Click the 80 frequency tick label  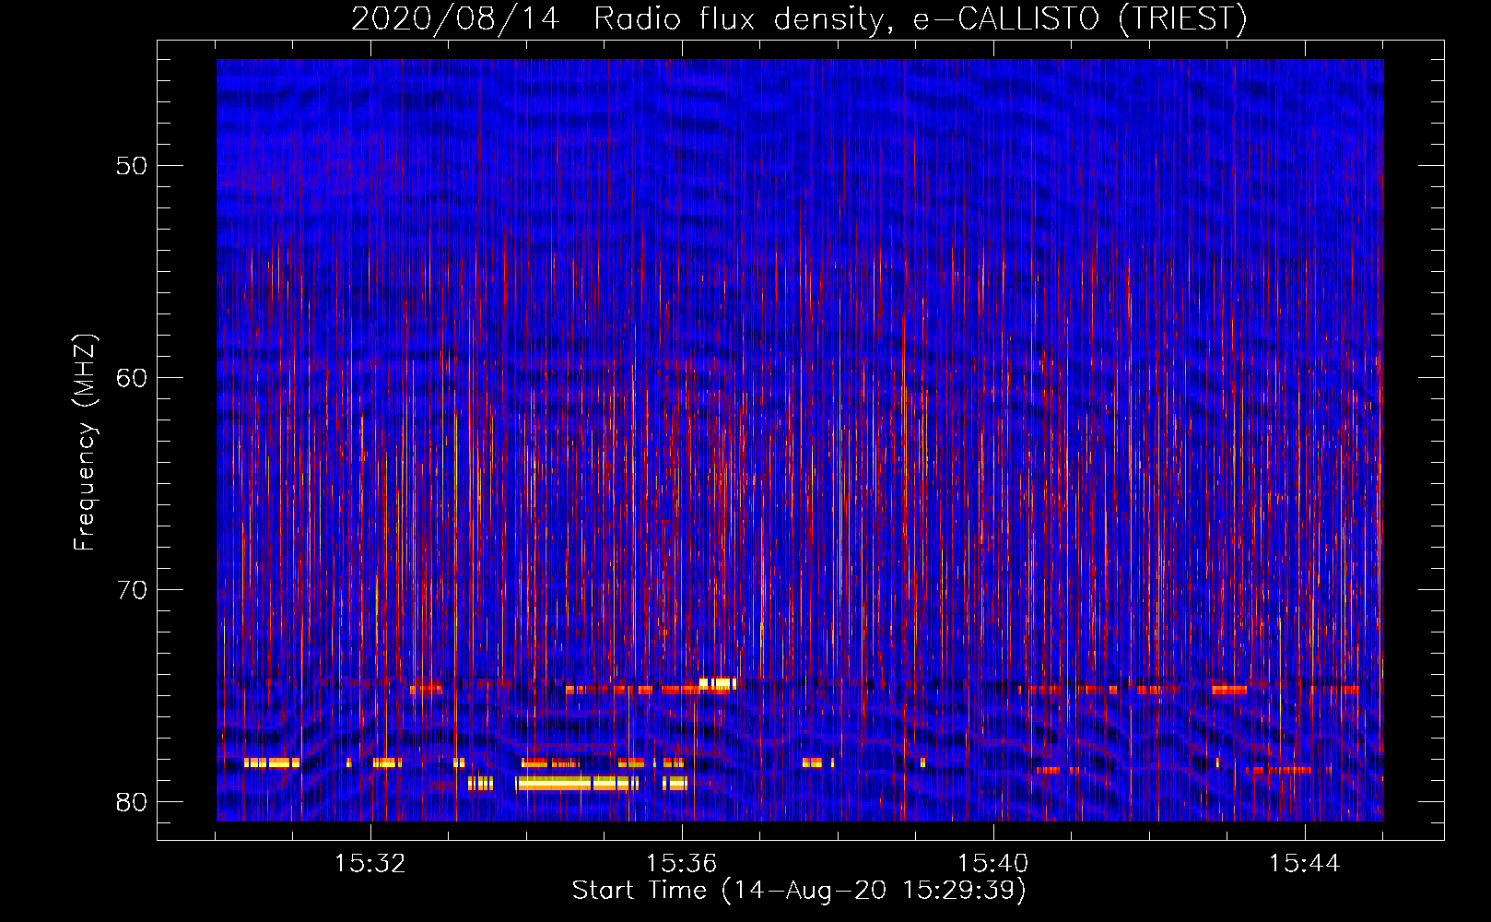(x=133, y=802)
